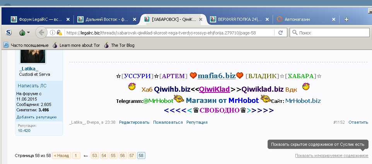Visit Qiwihb.biz link
Screen dimensions: 372x164
[172, 89]
